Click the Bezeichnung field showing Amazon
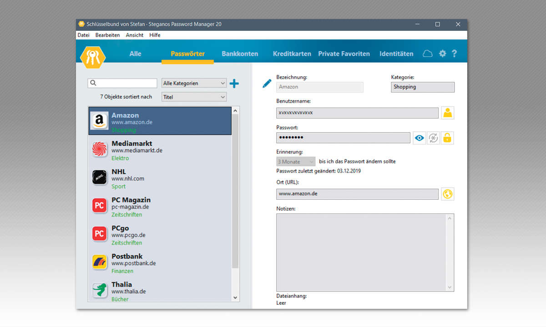Screen dimensions: 546x327 [x=320, y=87]
